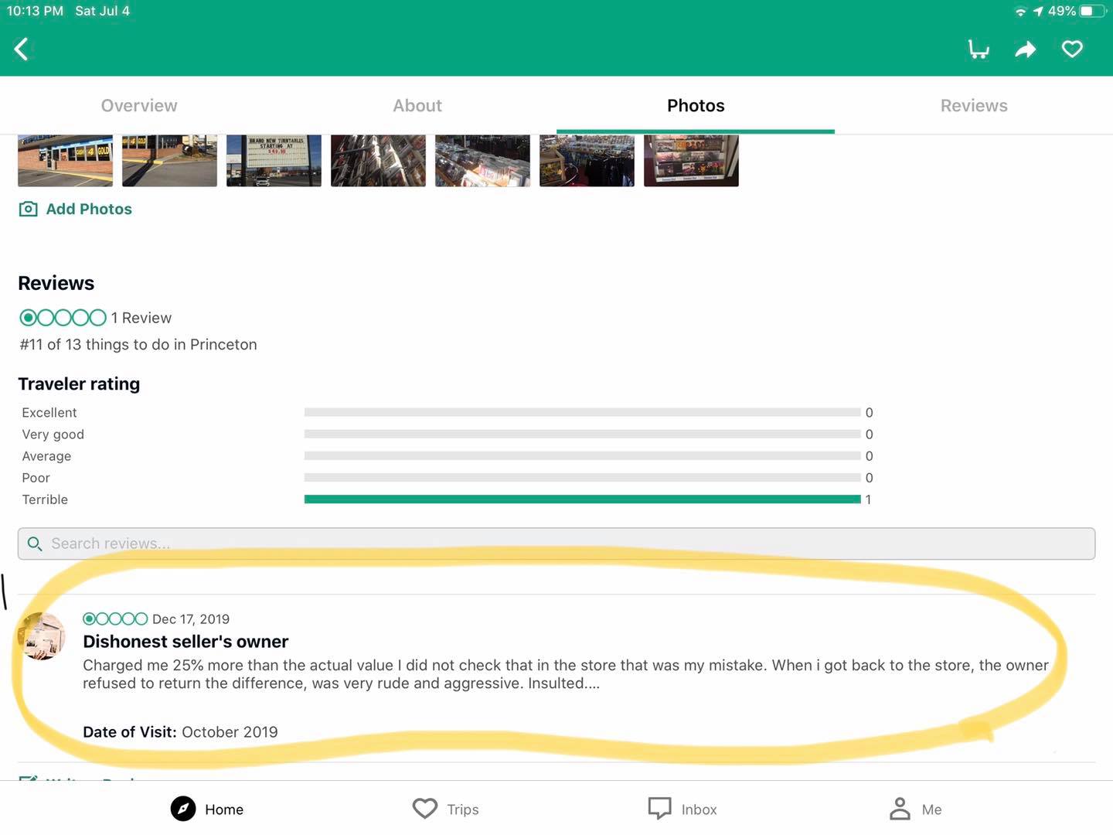The image size is (1113, 835).
Task: Tap the Home compass icon
Action: (x=183, y=809)
